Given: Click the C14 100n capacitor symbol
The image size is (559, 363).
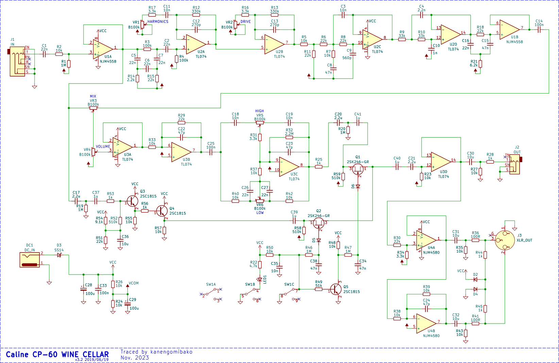Looking at the screenshot, I should (x=539, y=30).
